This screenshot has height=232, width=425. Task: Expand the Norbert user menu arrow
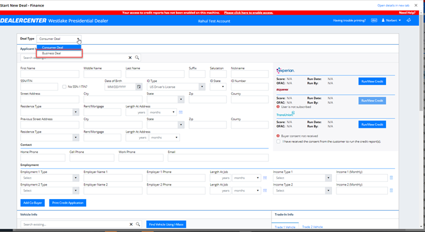[x=400, y=21]
